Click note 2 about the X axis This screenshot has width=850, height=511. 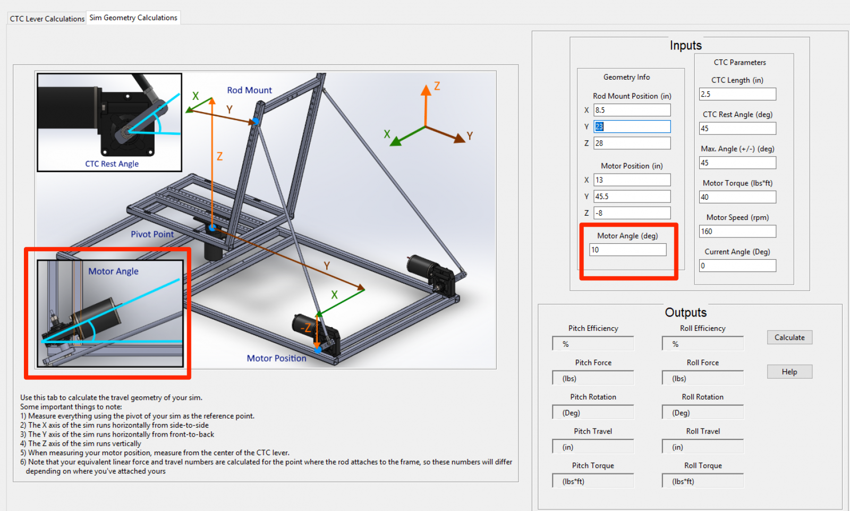(x=115, y=425)
